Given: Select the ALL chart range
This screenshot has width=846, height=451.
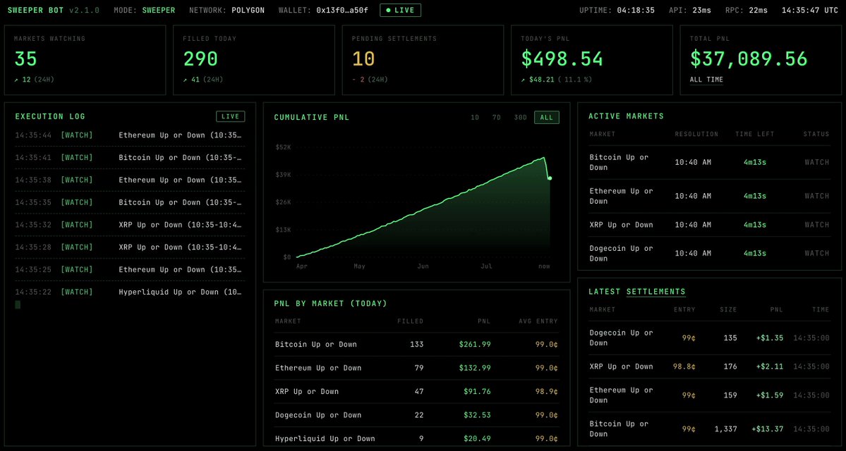Looking at the screenshot, I should pyautogui.click(x=547, y=118).
